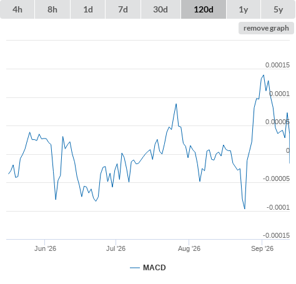Open the 5y time range
Image resolution: width=296 pixels, height=284 pixels.
click(278, 9)
